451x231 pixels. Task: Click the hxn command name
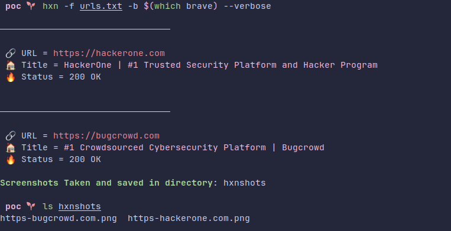click(x=50, y=6)
